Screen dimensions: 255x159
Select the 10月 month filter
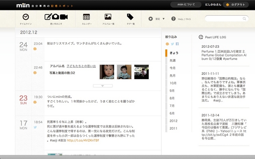click(173, 83)
